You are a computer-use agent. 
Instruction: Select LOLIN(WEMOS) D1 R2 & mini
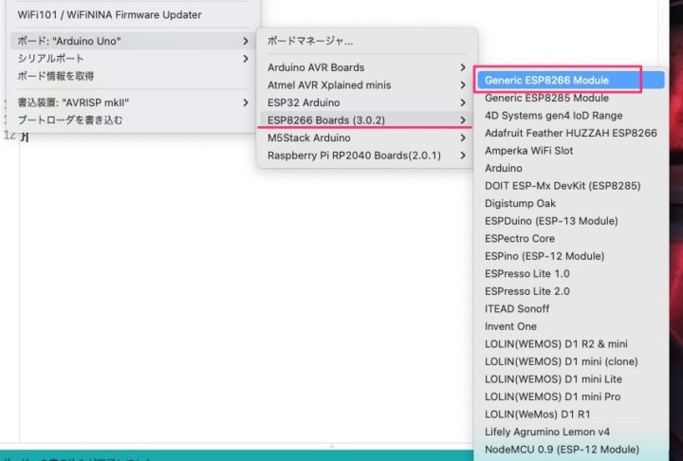pyautogui.click(x=555, y=343)
